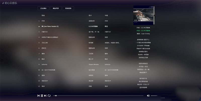
Task: Click the artist name in row 5
Action: pos(91,43)
